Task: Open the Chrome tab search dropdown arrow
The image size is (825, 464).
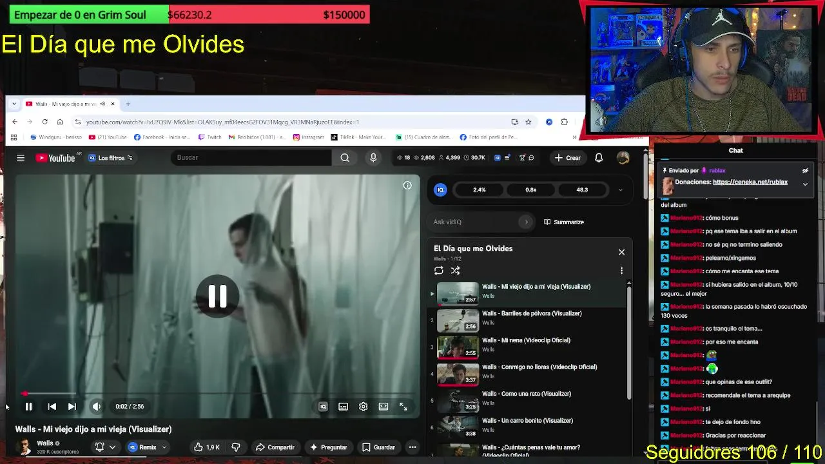Action: pos(14,104)
